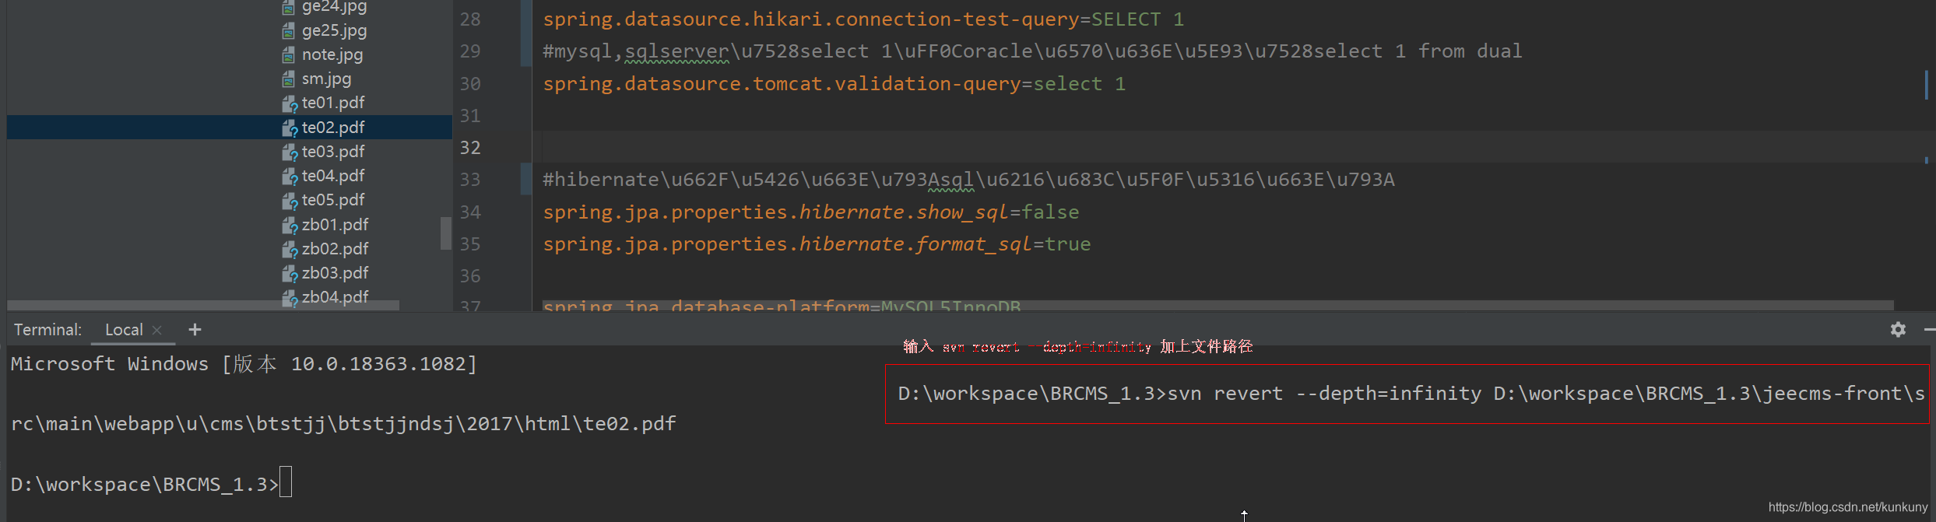Select ge25.jpg file name
Viewport: 1936px width, 522px height.
[334, 30]
